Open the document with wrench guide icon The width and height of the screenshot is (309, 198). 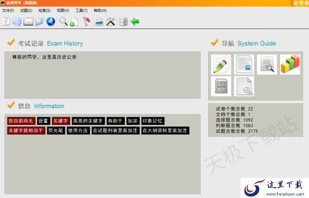244,86
